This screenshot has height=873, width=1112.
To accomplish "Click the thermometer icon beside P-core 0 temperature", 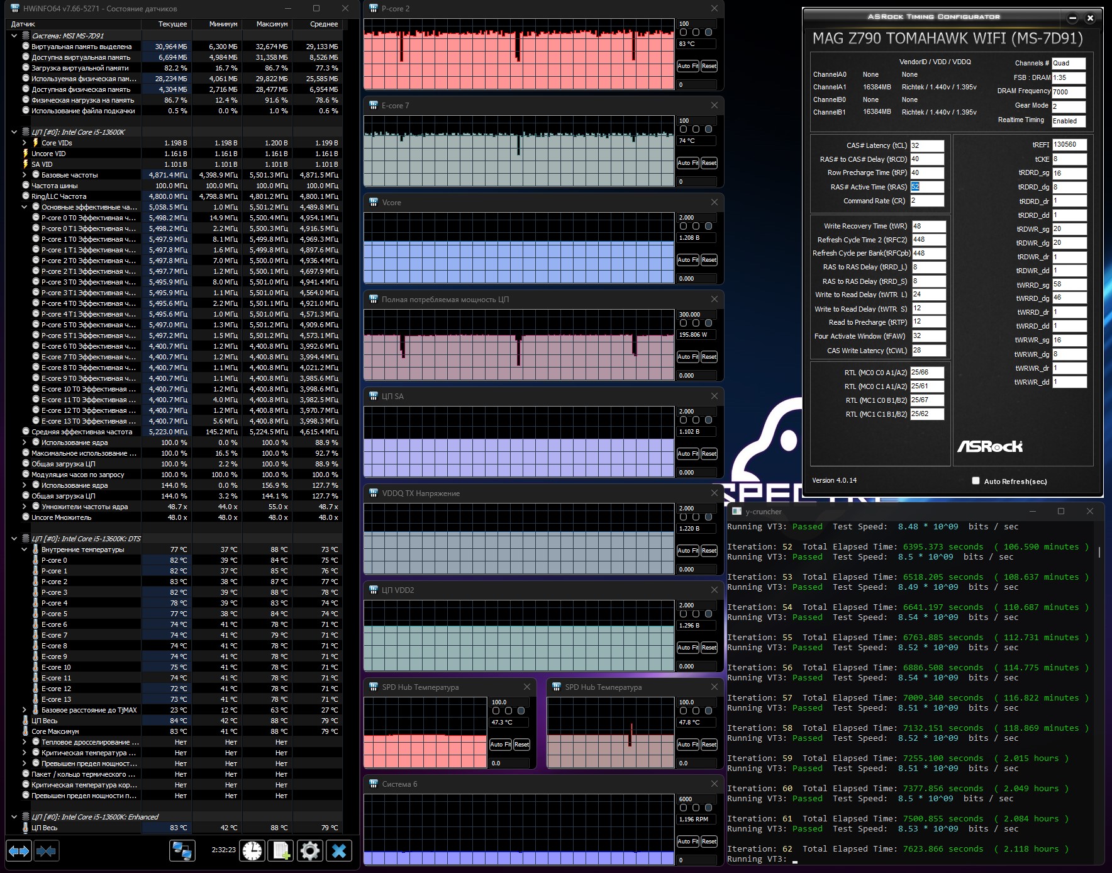I will pyautogui.click(x=35, y=560).
